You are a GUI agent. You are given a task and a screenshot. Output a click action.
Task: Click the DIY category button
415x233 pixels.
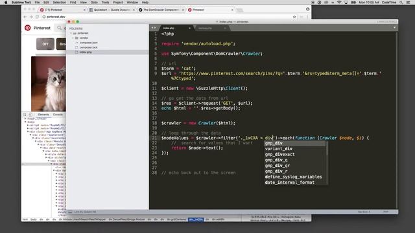tap(45, 44)
